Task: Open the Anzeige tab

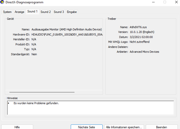Action: pyautogui.click(x=20, y=12)
